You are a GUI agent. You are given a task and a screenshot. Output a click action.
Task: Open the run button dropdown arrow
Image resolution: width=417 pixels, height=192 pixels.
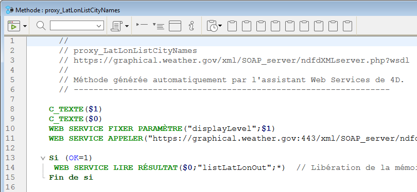pos(25,26)
